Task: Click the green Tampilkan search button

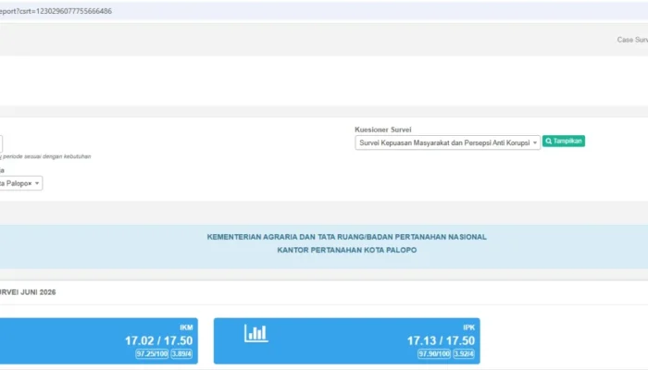Action: point(563,142)
